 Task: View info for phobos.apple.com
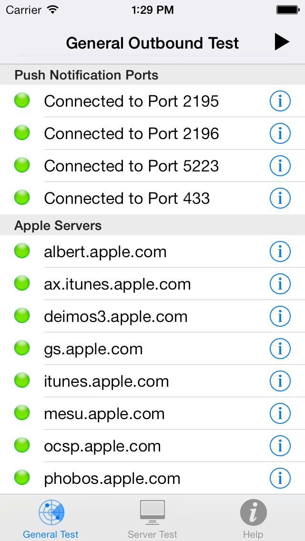coord(280,478)
